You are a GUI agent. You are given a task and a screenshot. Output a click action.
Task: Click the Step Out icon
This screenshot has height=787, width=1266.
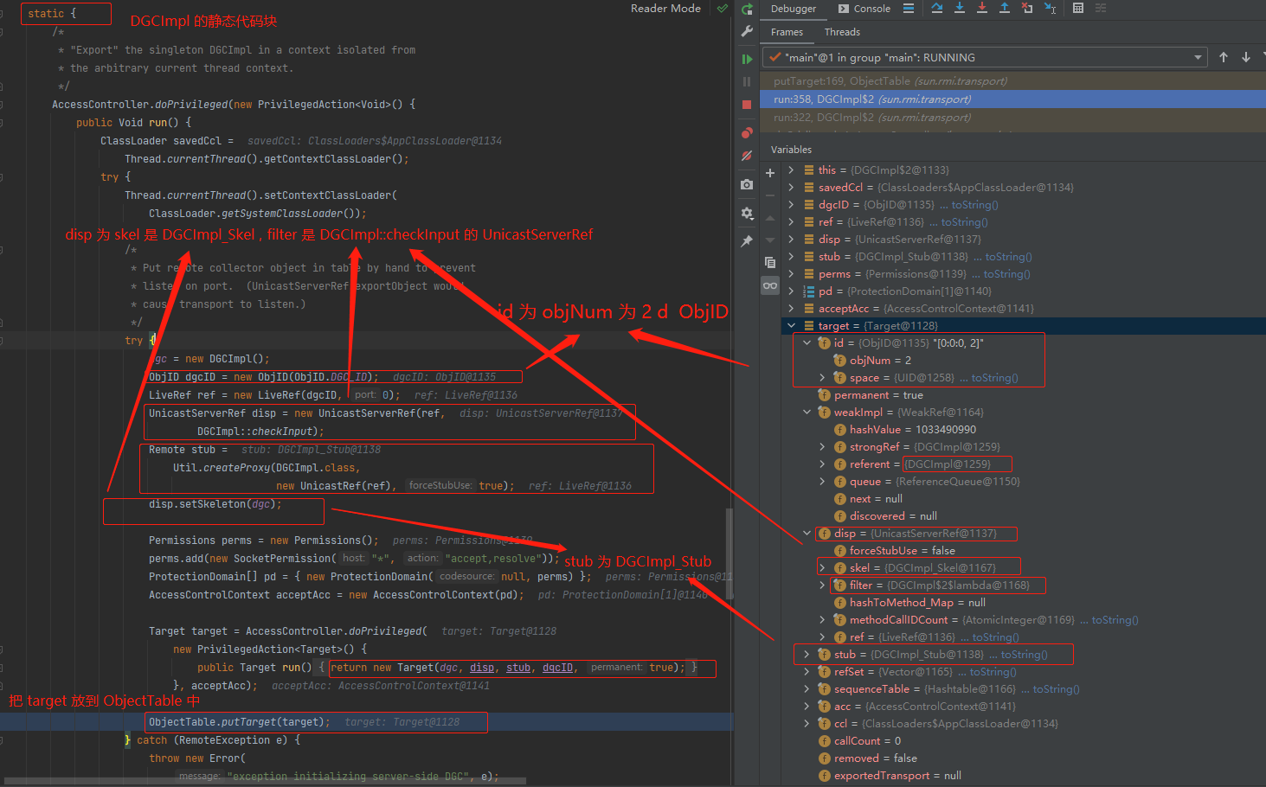[1005, 9]
